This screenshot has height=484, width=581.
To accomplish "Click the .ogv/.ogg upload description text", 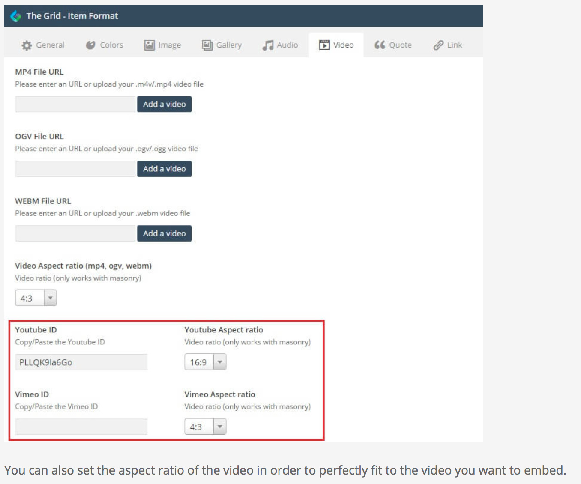I will coord(107,149).
